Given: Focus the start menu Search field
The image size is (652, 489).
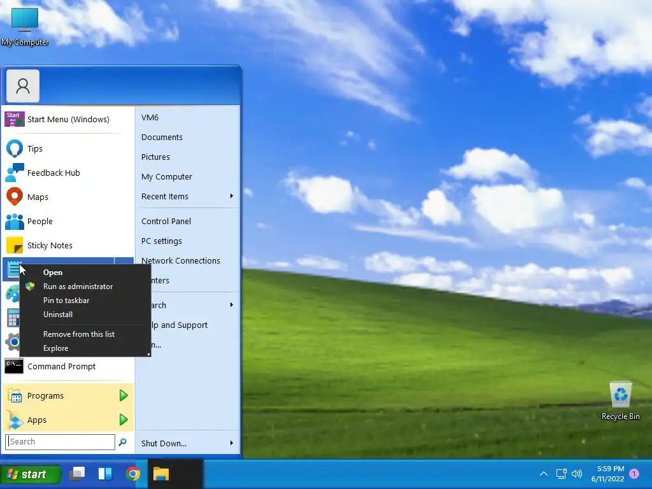Looking at the screenshot, I should coord(60,442).
